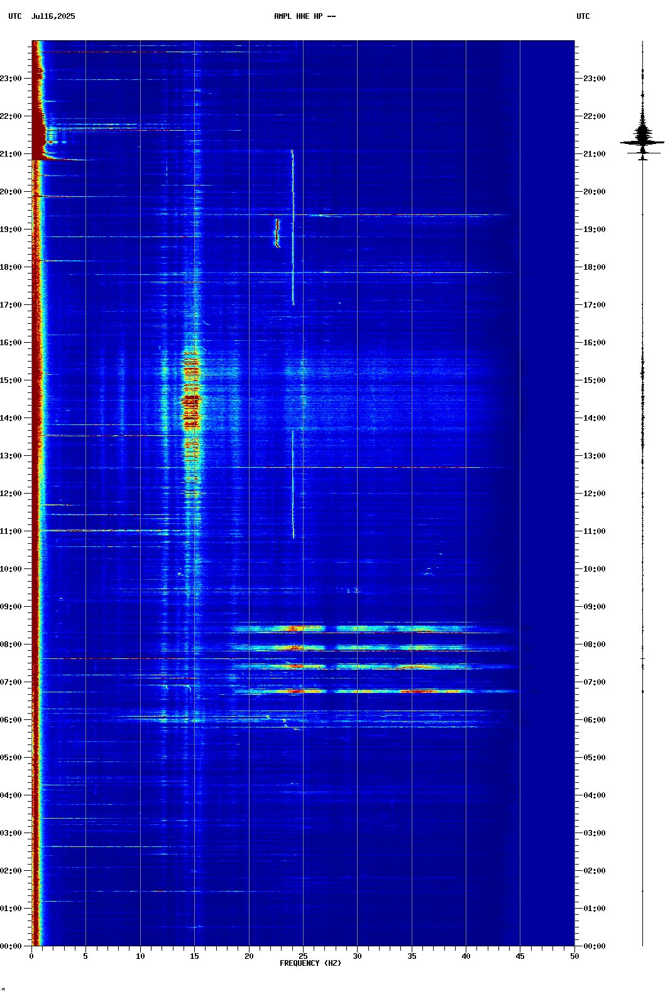
Task: Click the '35' frequency axis tick label
Action: pos(412,956)
